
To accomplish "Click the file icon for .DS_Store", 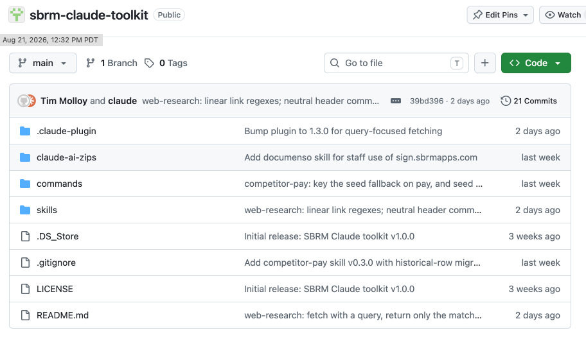I will (x=25, y=236).
